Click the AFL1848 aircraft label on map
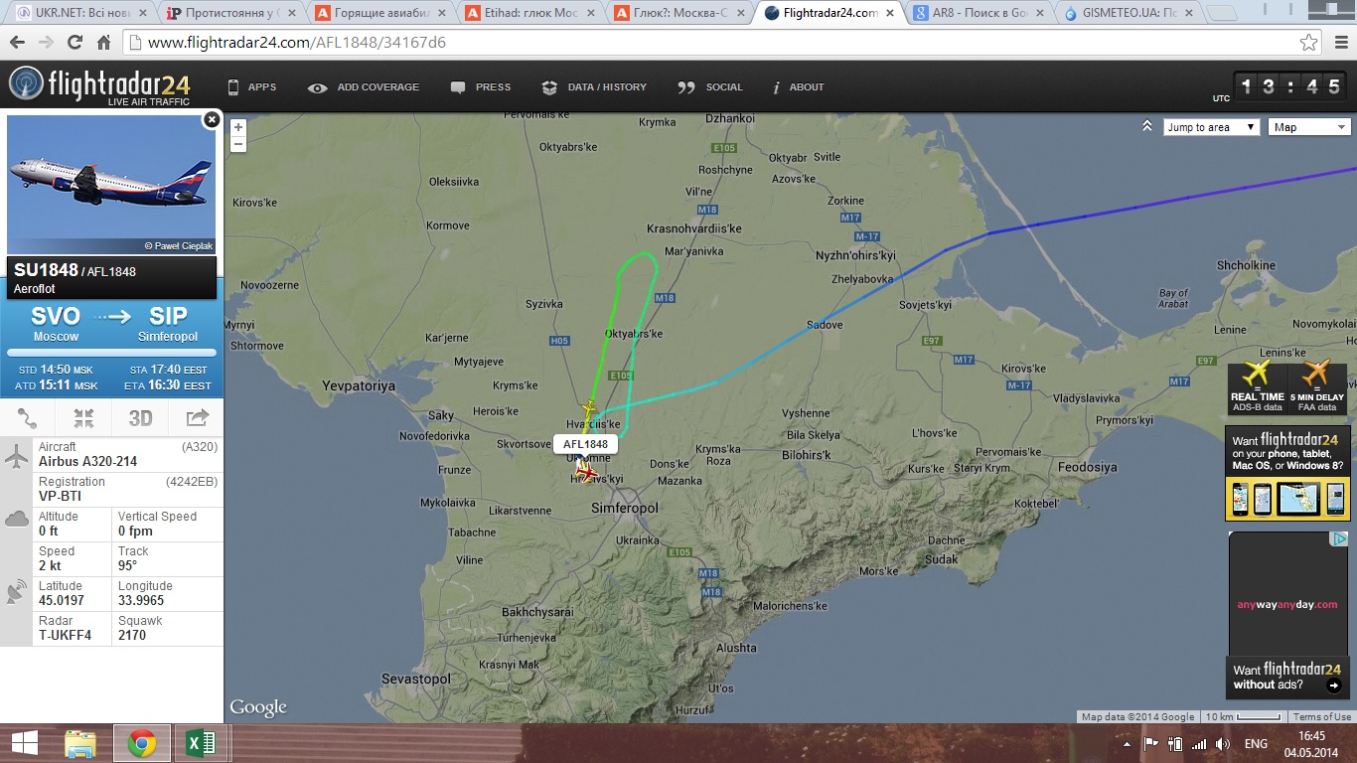Image resolution: width=1357 pixels, height=763 pixels. [x=585, y=444]
